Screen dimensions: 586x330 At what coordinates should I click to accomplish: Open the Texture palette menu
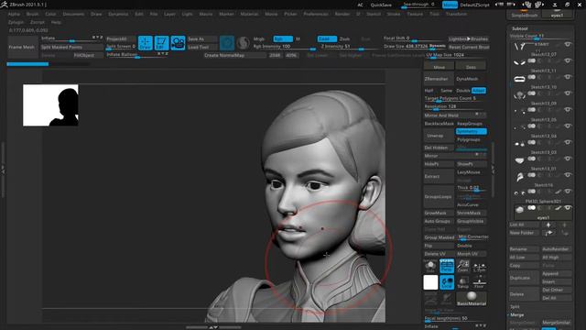(415, 14)
